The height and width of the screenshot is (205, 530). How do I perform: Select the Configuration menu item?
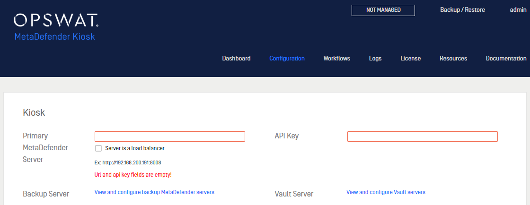tap(287, 58)
